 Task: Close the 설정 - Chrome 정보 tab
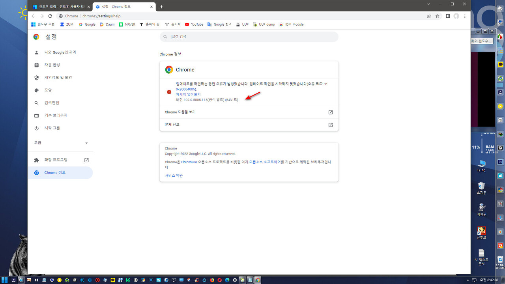pos(151,7)
